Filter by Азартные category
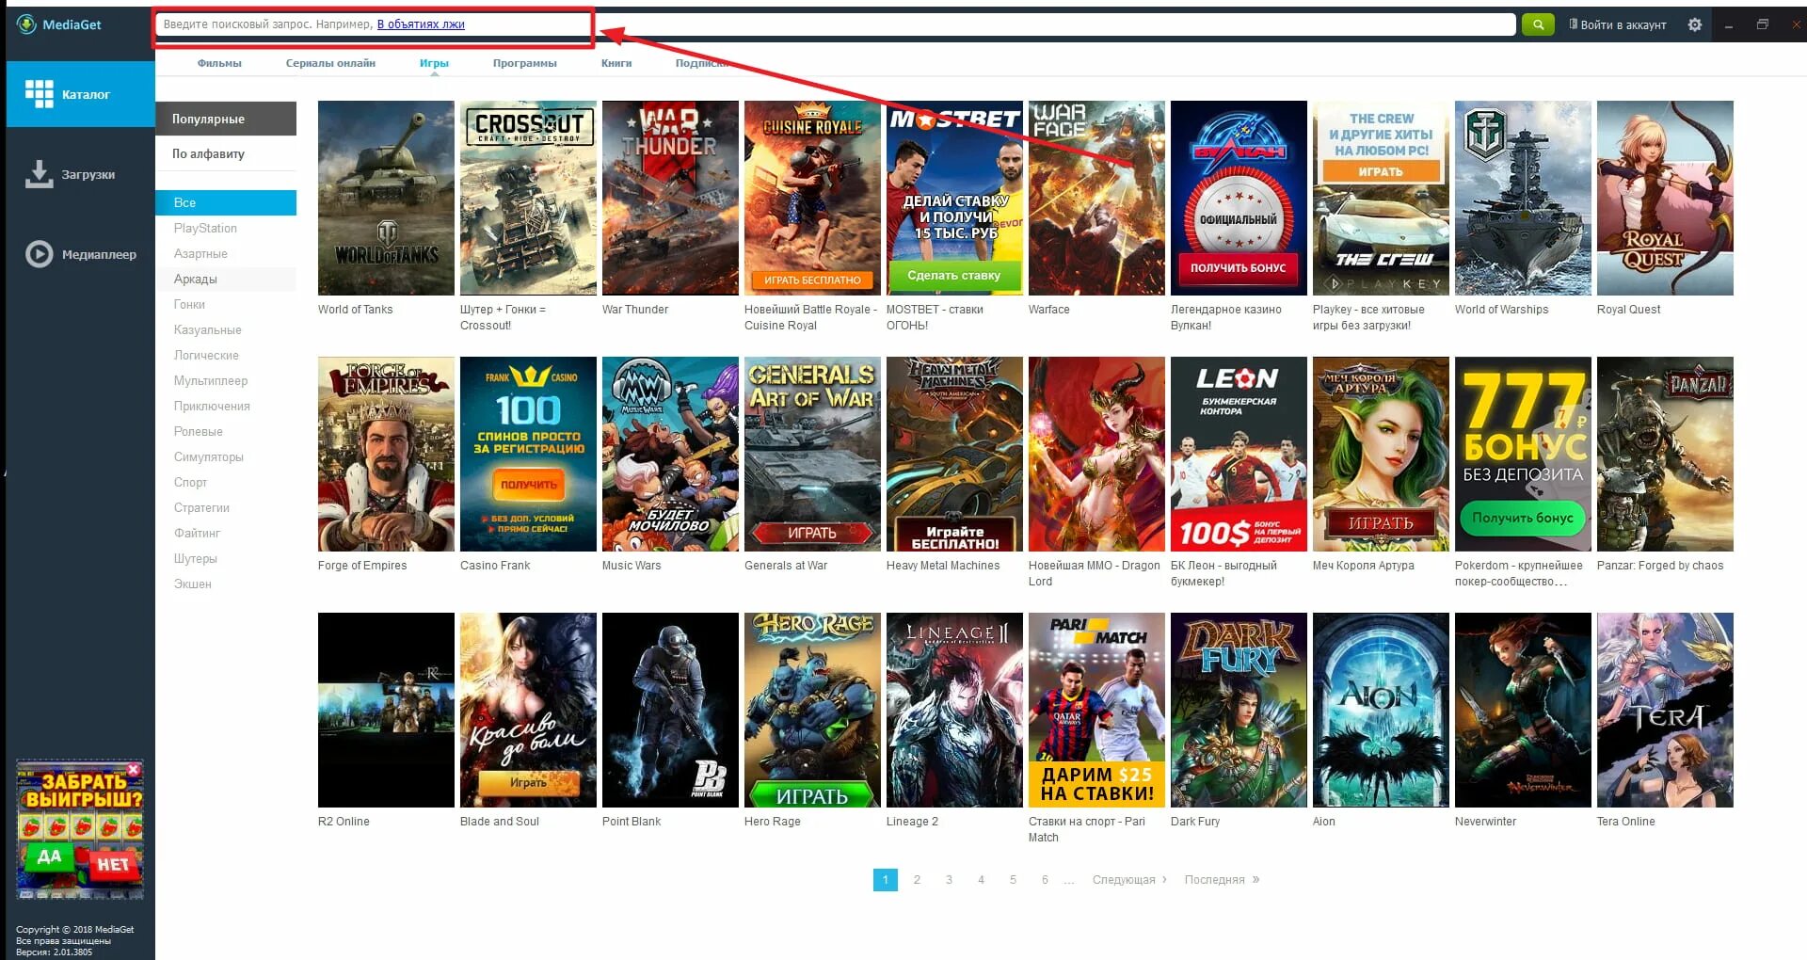 [200, 253]
